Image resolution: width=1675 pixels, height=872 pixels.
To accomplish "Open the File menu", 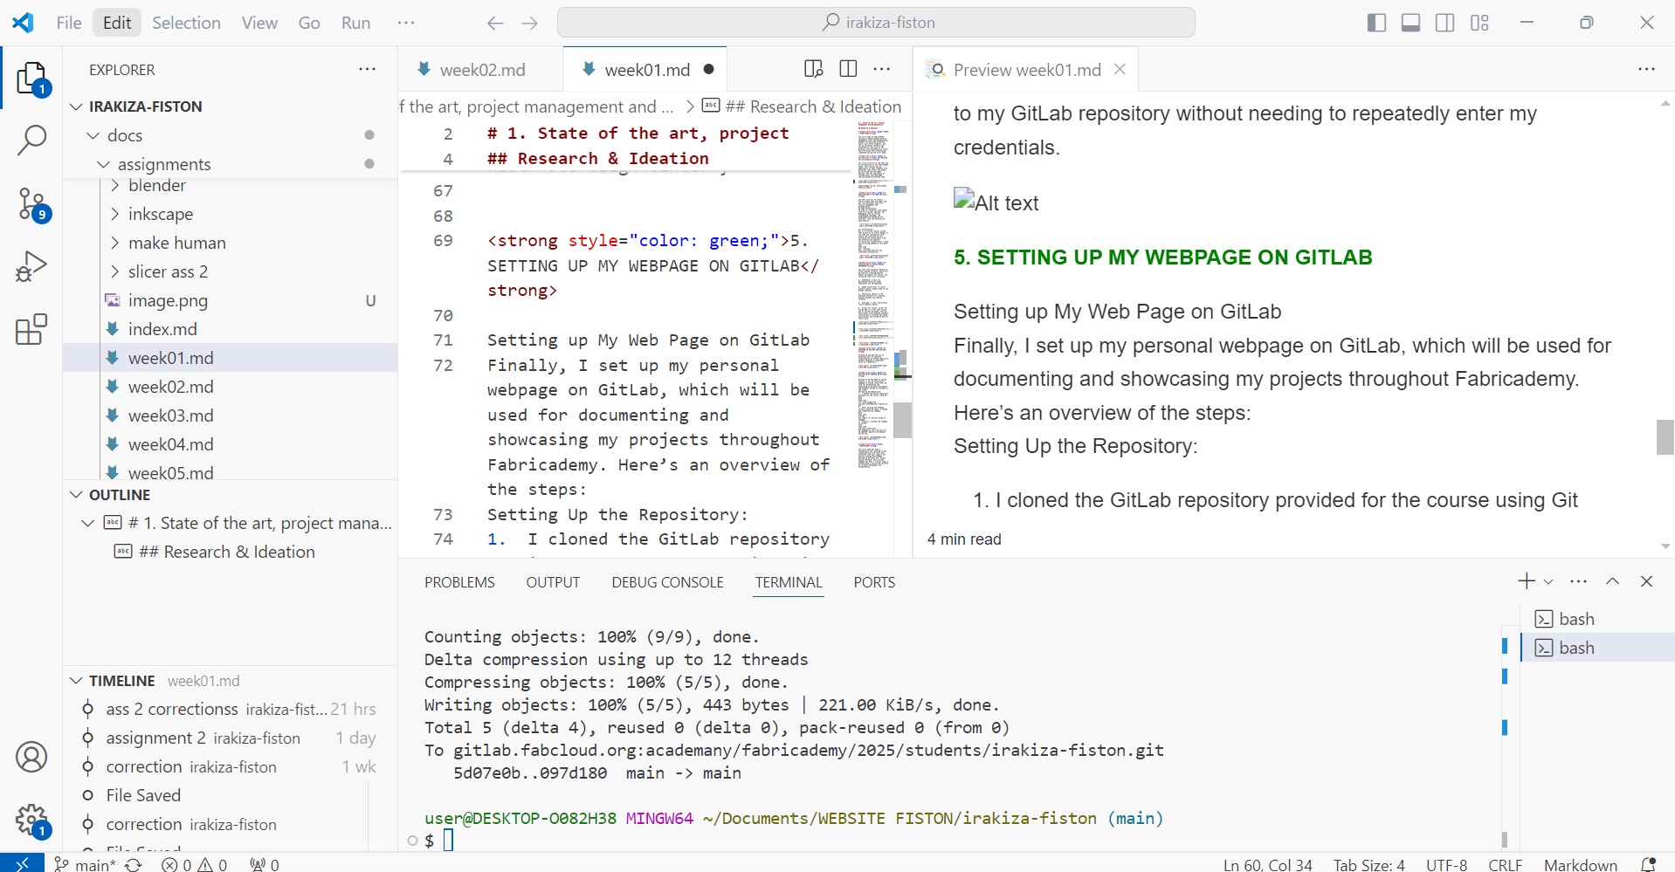I will (x=69, y=23).
